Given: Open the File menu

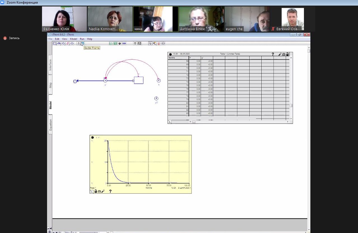Looking at the screenshot, I should [50, 39].
